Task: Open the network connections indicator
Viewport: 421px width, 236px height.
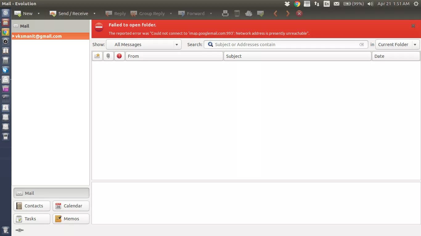Action: coord(317,4)
